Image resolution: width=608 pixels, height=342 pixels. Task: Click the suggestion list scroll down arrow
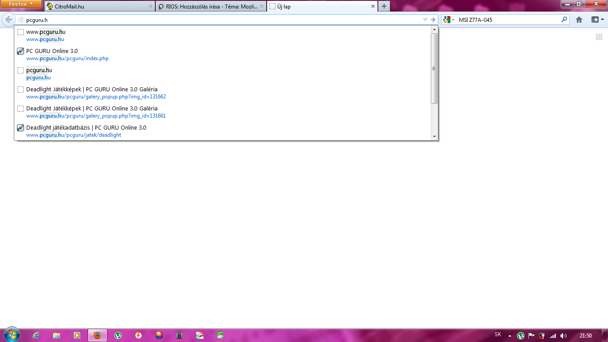coord(434,136)
